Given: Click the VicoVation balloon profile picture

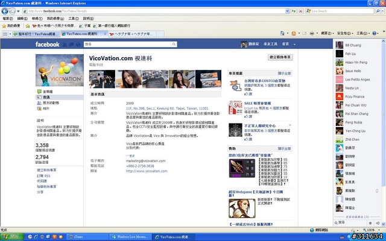Looking at the screenshot, I should [60, 70].
